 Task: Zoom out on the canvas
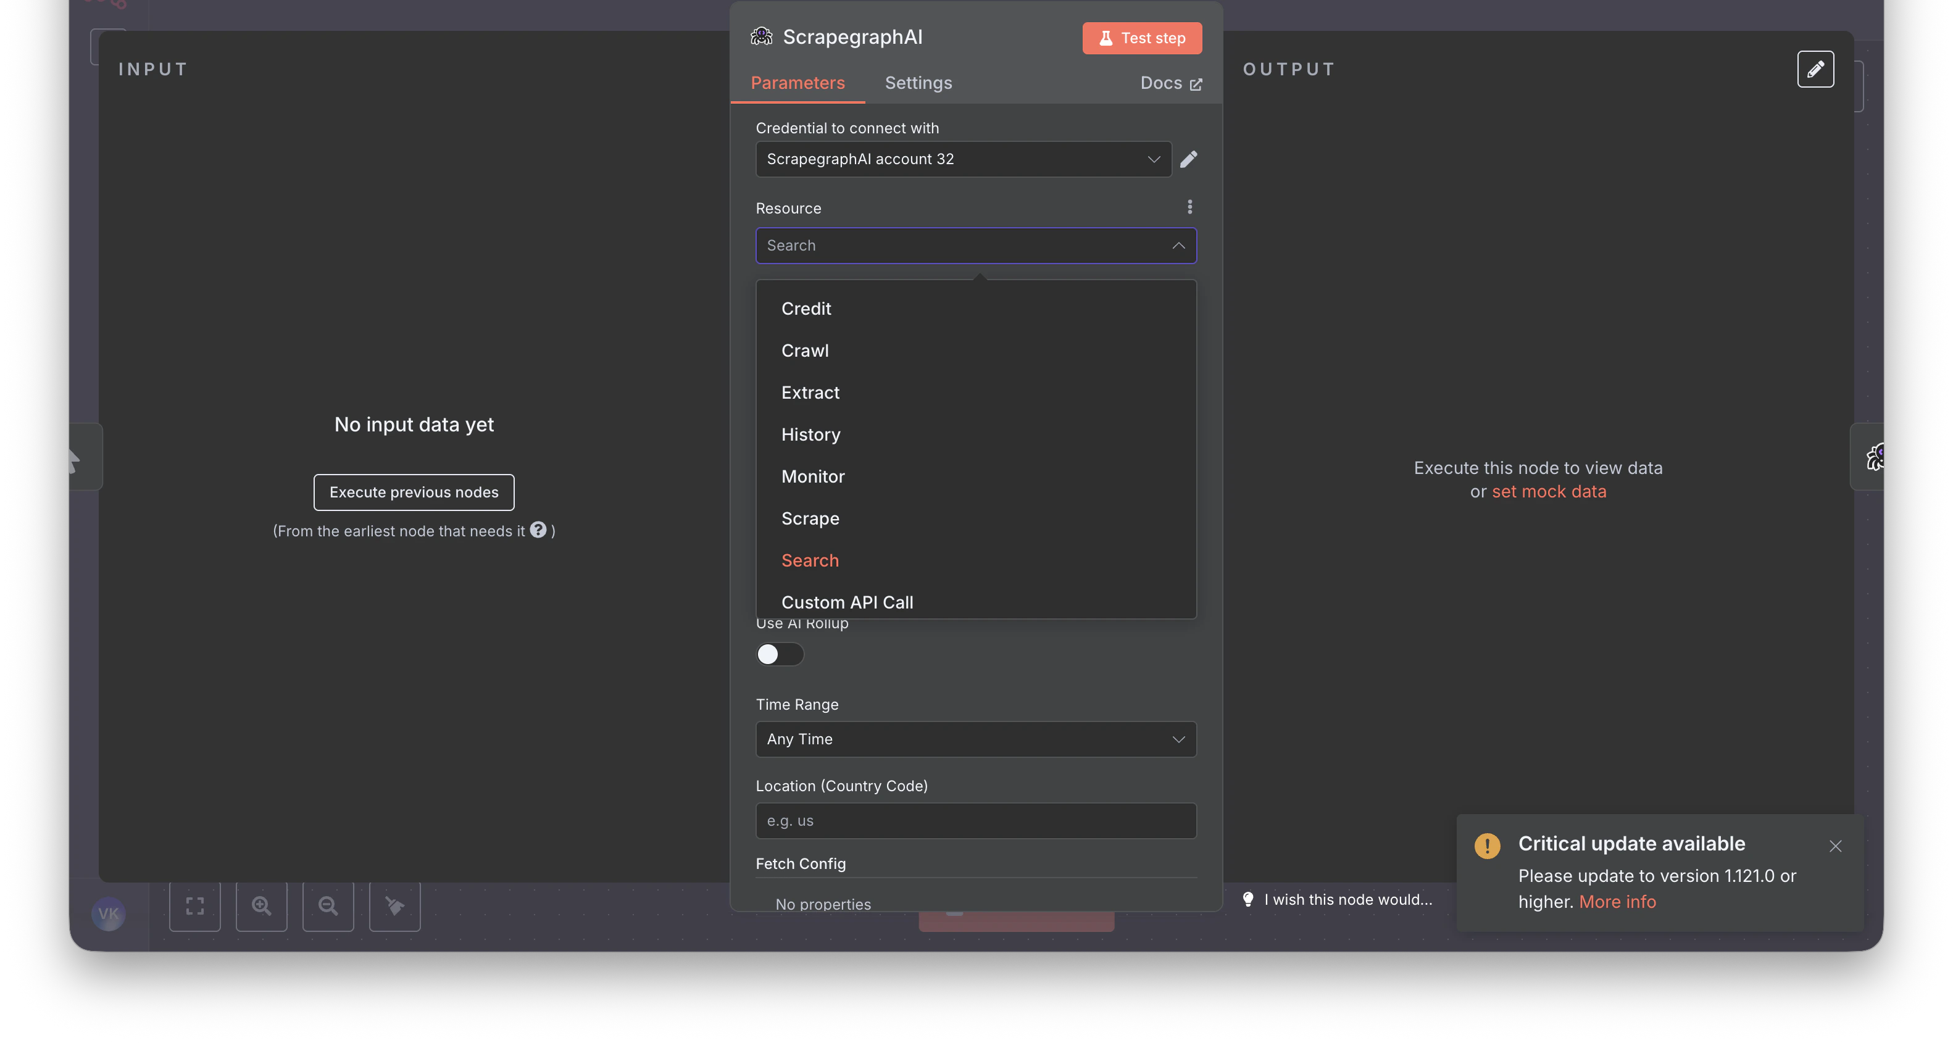click(x=328, y=906)
